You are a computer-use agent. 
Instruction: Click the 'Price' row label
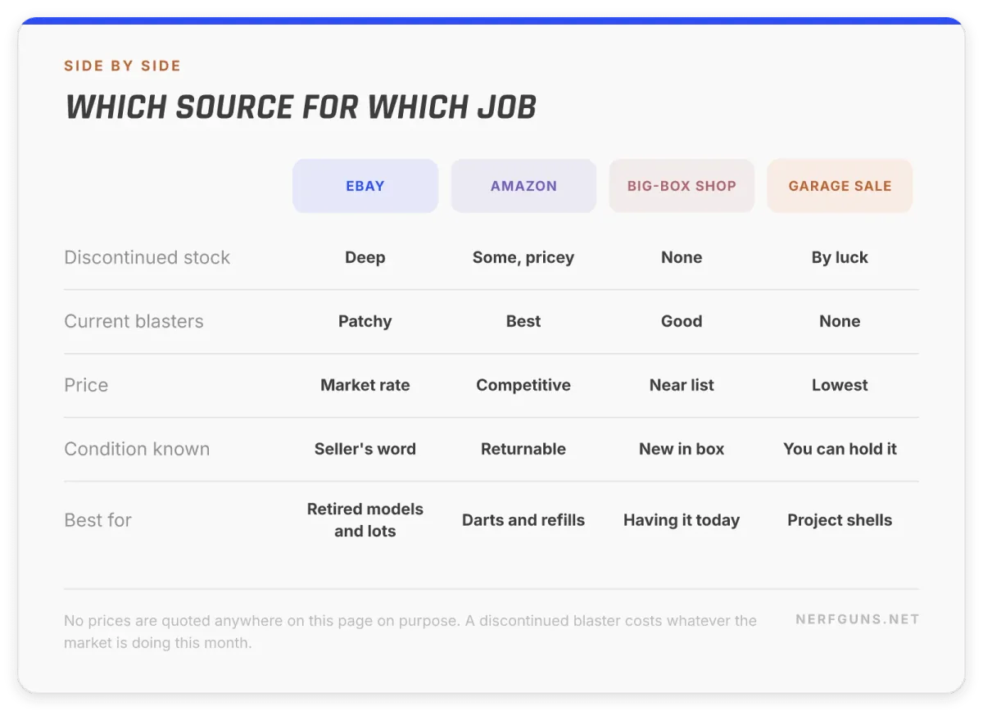click(86, 385)
